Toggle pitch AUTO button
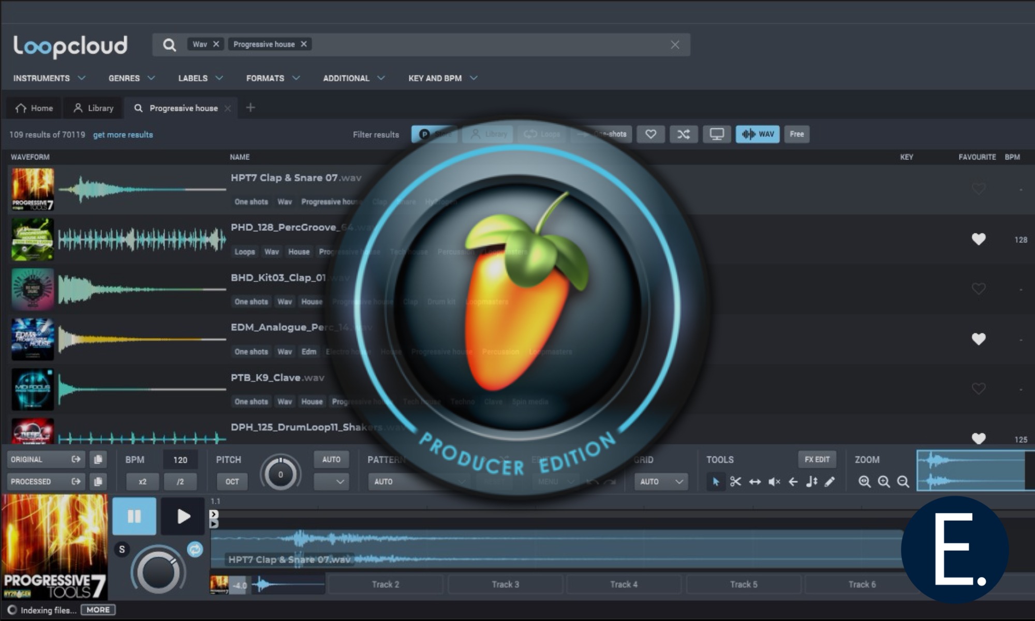 331,459
